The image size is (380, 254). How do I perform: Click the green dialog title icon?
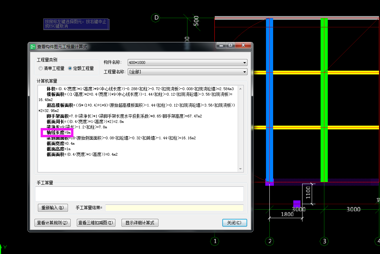(x=33, y=46)
